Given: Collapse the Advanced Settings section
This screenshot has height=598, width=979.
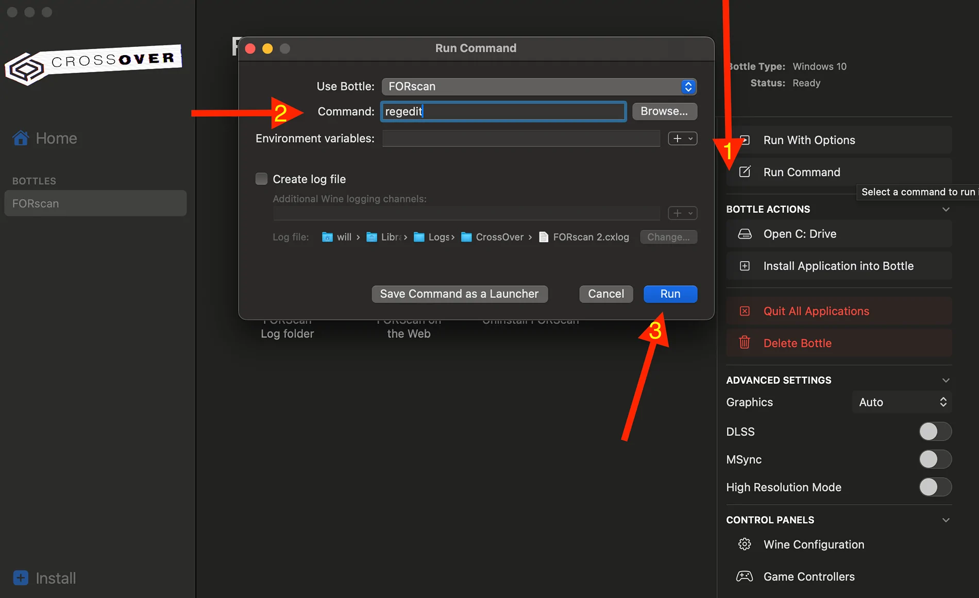Looking at the screenshot, I should [946, 380].
